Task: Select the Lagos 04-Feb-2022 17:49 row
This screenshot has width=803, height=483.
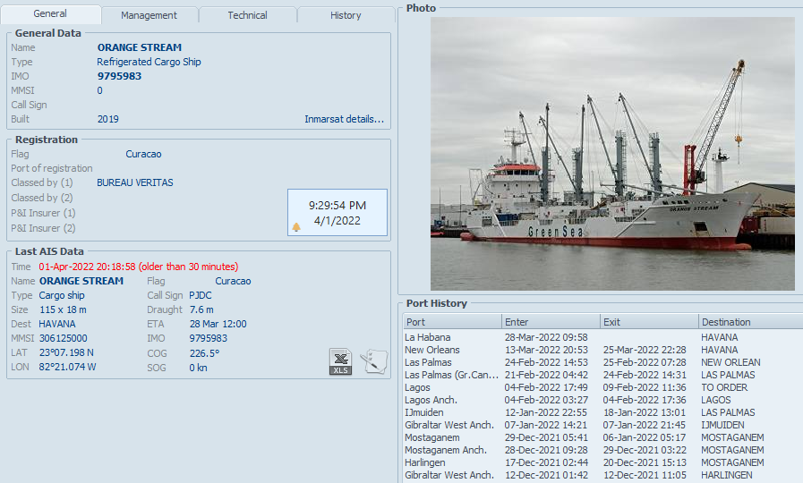Action: click(x=602, y=387)
